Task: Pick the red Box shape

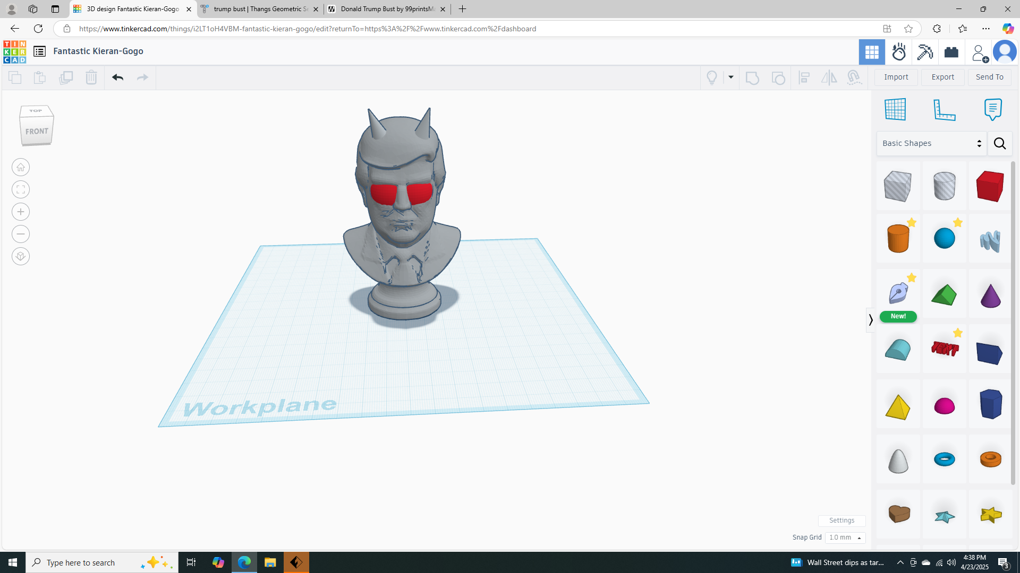Action: point(990,186)
